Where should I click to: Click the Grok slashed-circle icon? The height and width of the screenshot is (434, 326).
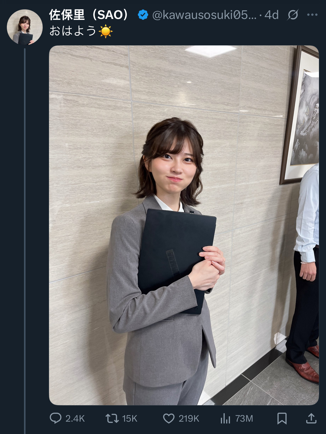(x=293, y=15)
